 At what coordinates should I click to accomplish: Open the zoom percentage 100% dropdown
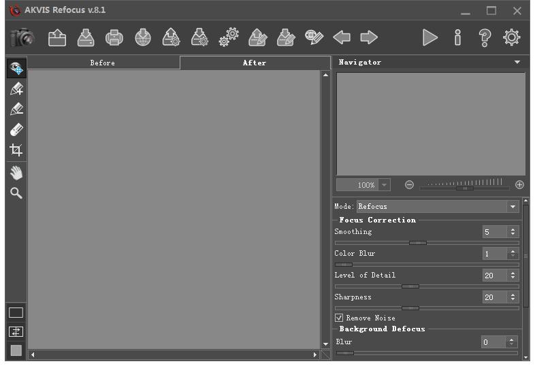click(x=385, y=185)
